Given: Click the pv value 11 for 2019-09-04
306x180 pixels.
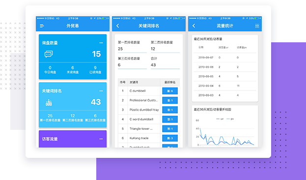Looking at the screenshot, I should click(238, 86).
